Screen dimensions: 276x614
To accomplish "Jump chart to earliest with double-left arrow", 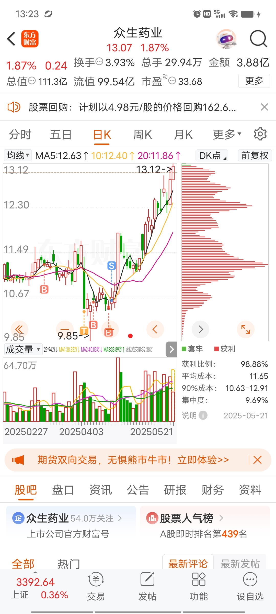I will (x=19, y=330).
